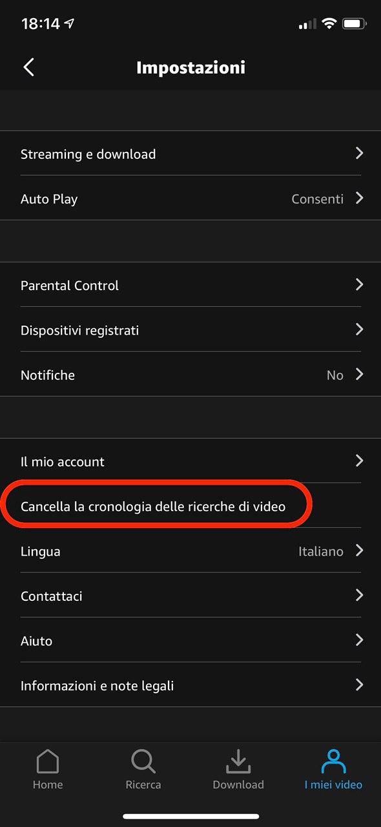Open Dispositivi registrati entry
This screenshot has width=381, height=827.
pyautogui.click(x=190, y=330)
